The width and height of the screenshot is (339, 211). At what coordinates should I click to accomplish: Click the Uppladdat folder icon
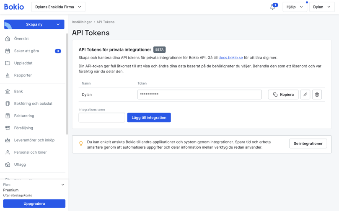click(x=8, y=63)
